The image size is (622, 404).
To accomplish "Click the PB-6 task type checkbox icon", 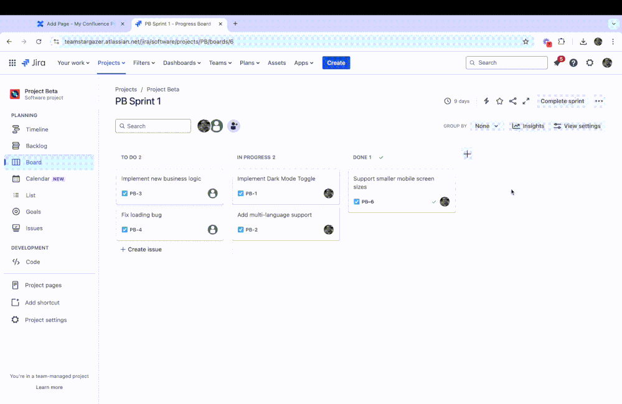I will point(357,202).
